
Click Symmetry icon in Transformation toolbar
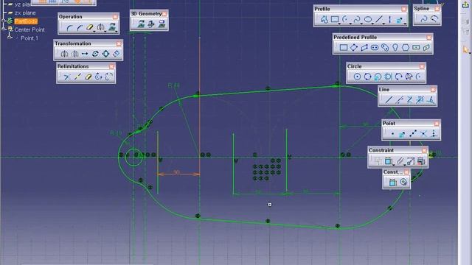74,54
